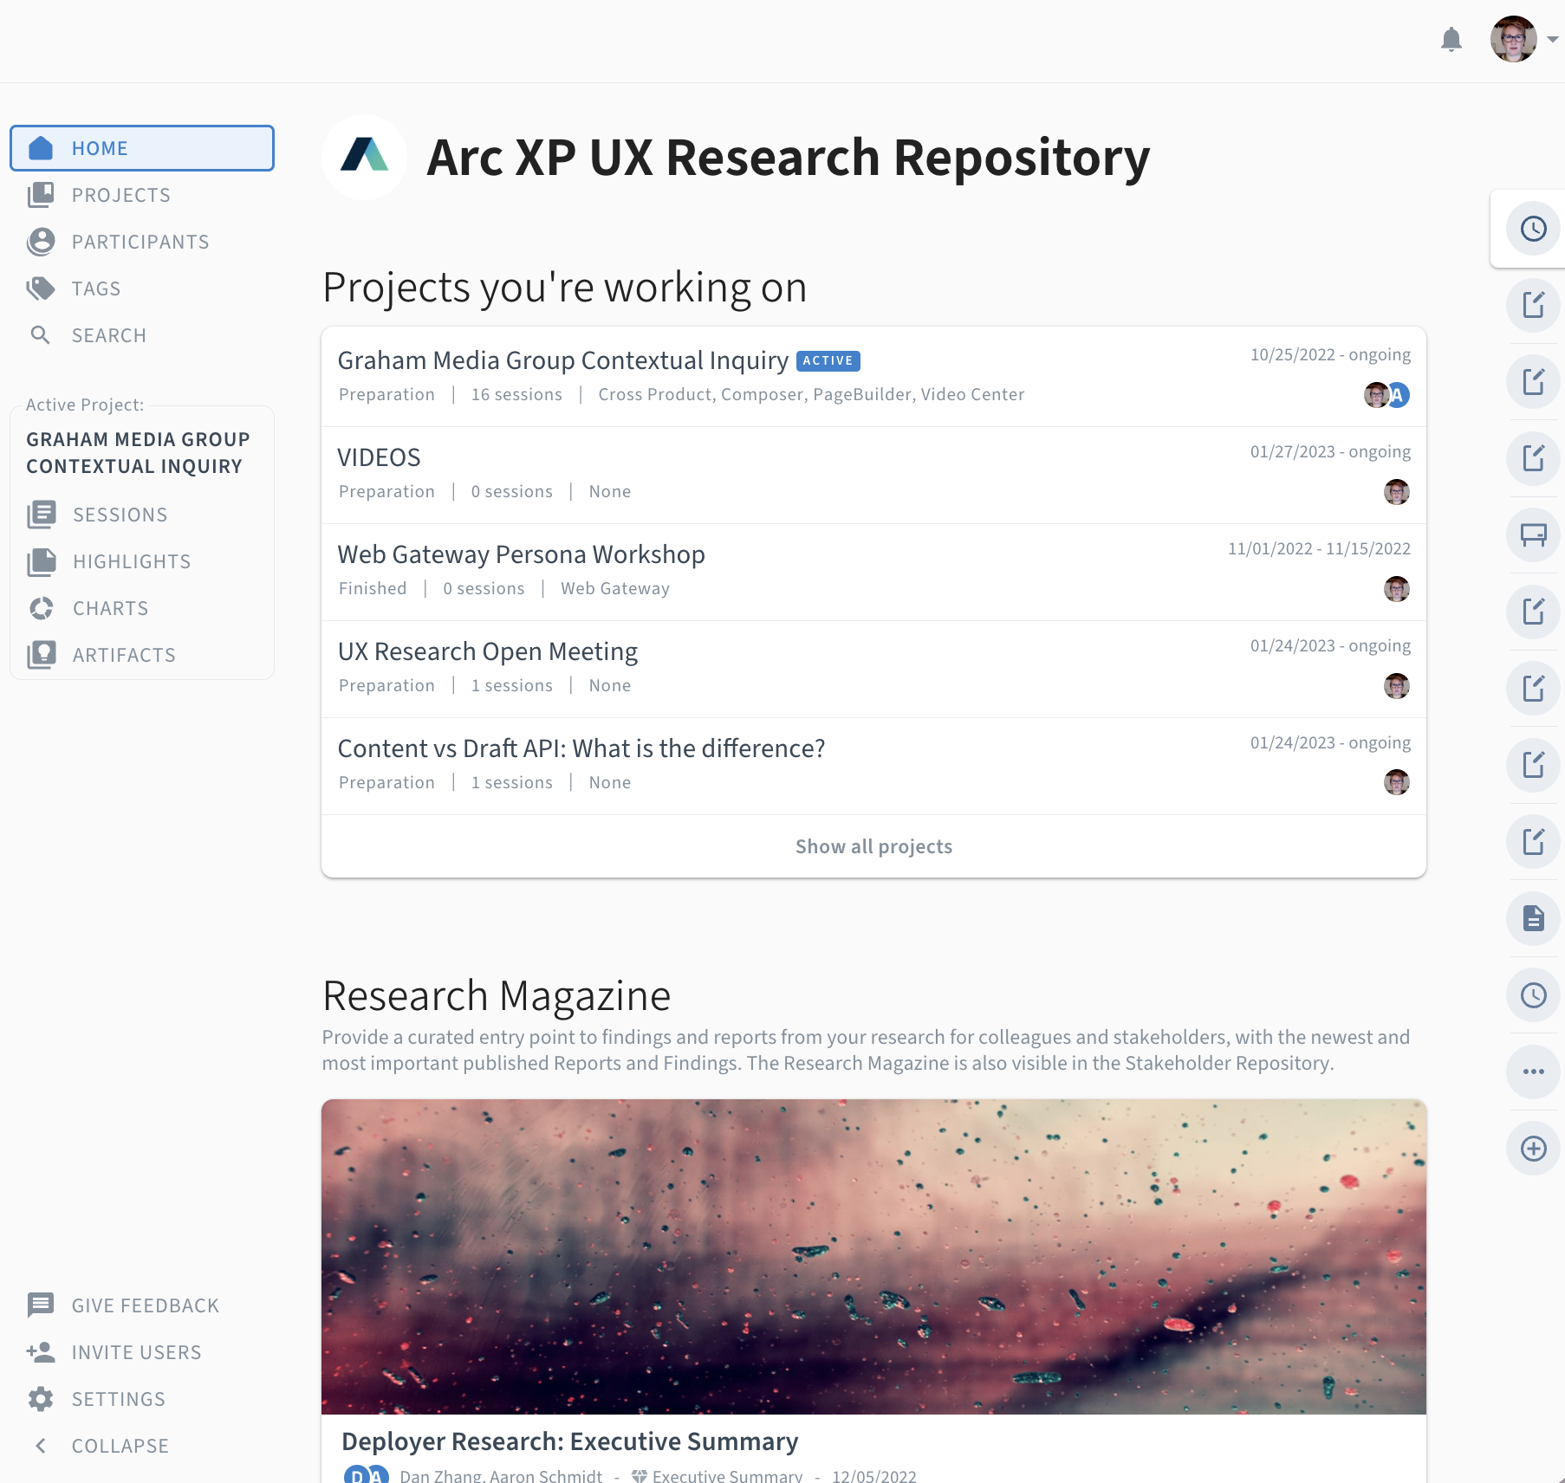This screenshot has height=1483, width=1565.
Task: Click the Arc XP logo beside the title
Action: (x=364, y=158)
